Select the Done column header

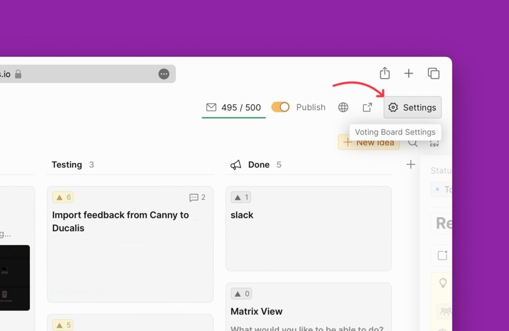(258, 165)
